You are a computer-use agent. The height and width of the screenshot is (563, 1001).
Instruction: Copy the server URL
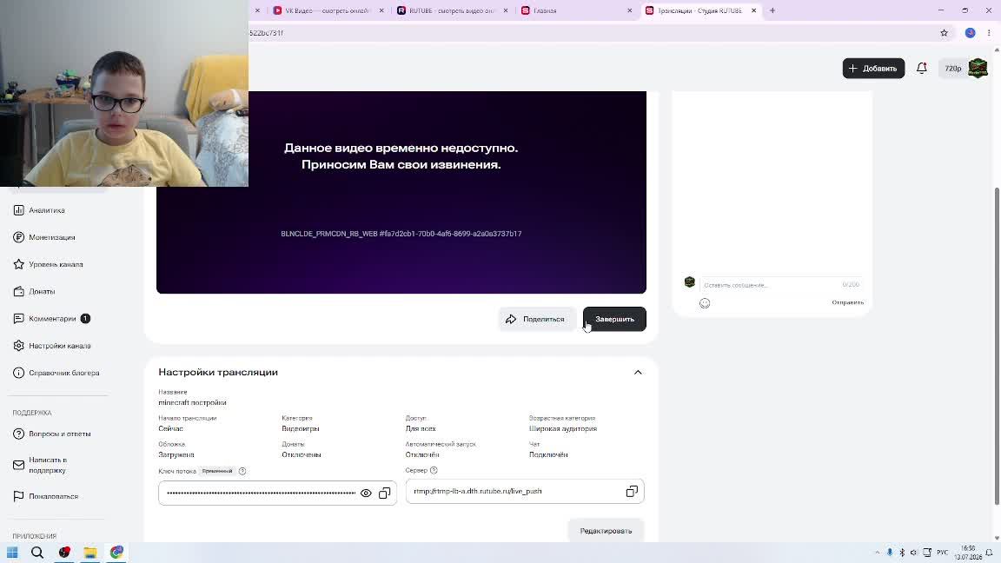point(632,491)
